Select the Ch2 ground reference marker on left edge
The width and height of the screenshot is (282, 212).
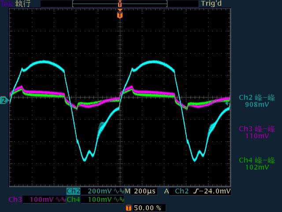pos(4,100)
